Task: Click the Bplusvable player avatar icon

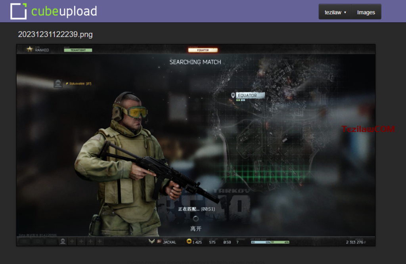Action: point(58,83)
